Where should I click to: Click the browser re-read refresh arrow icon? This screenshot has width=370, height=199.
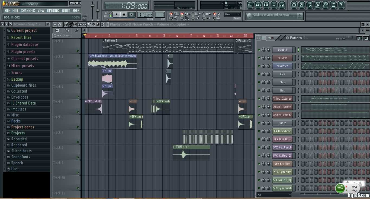(11, 24)
